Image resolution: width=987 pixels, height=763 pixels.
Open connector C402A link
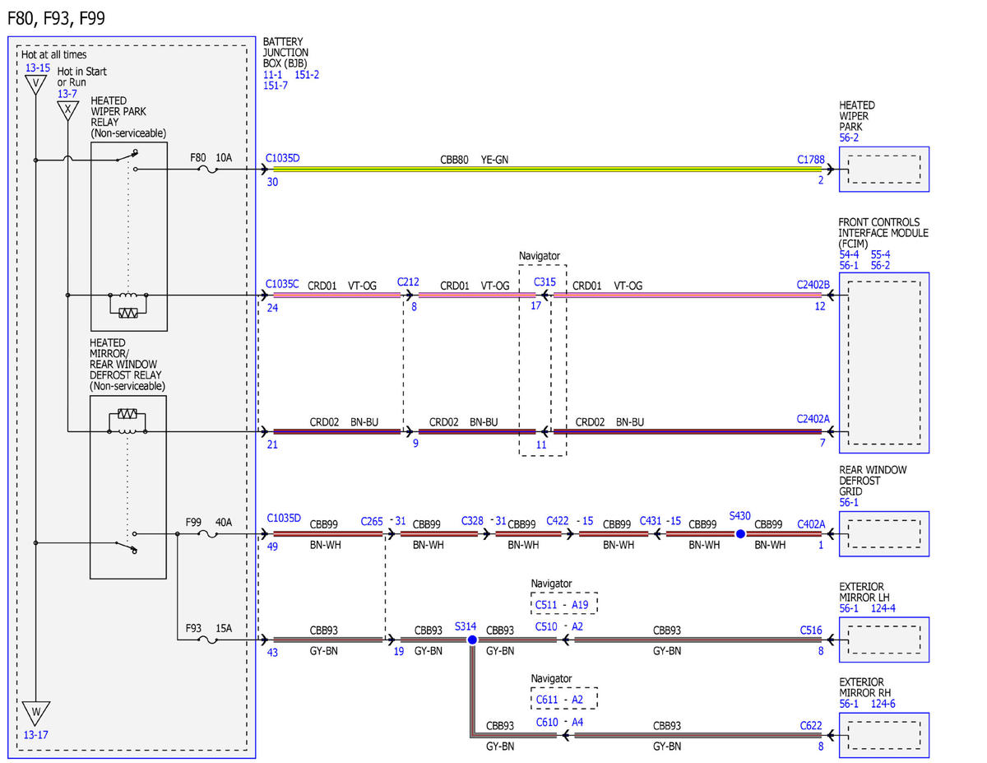pyautogui.click(x=811, y=523)
